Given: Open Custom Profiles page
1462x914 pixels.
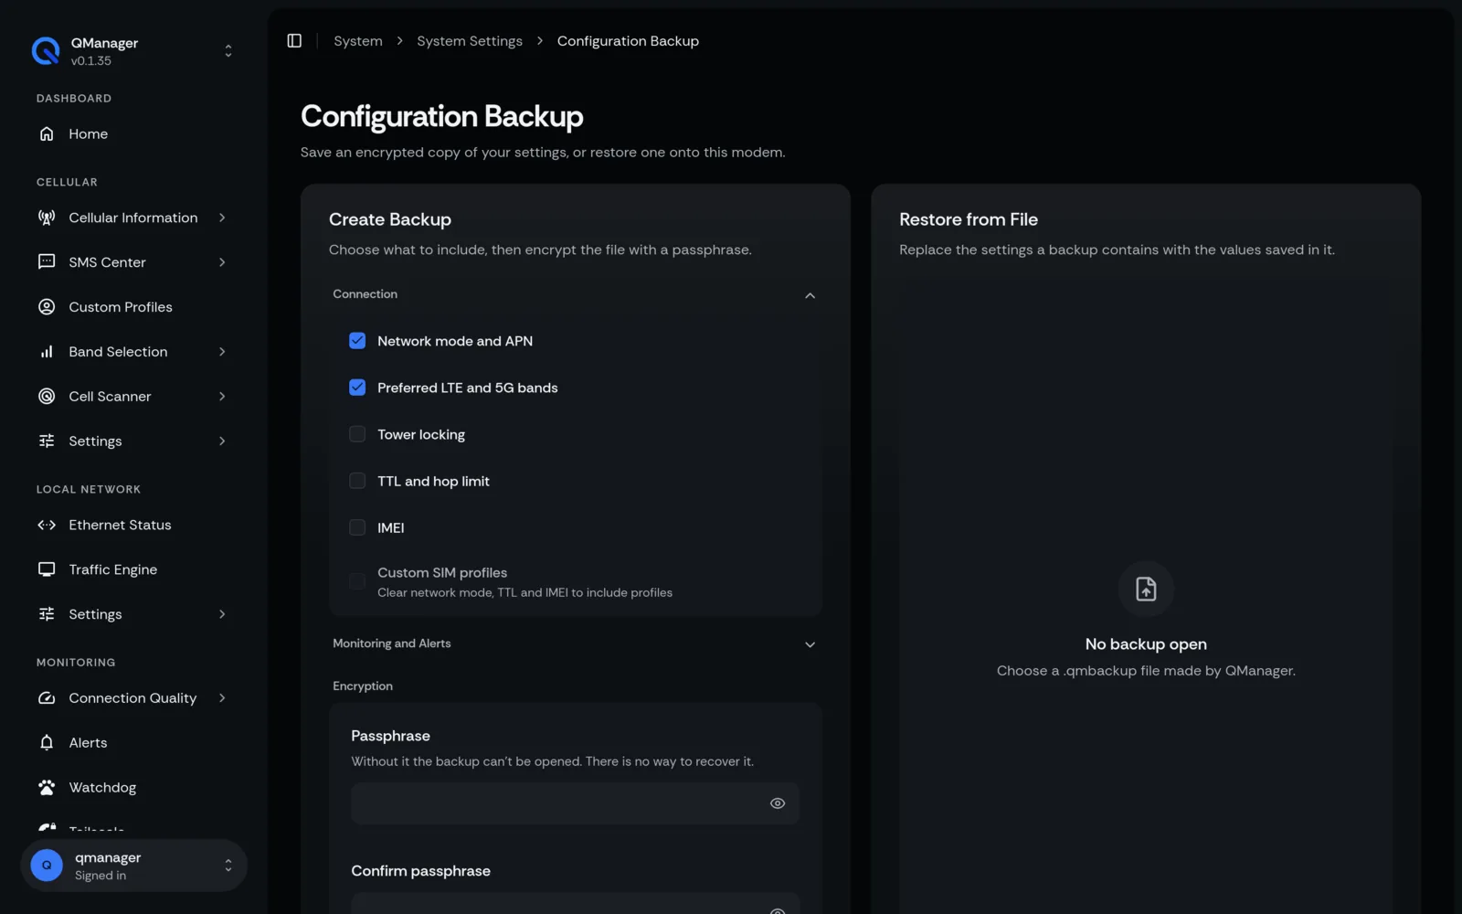Looking at the screenshot, I should point(133,307).
